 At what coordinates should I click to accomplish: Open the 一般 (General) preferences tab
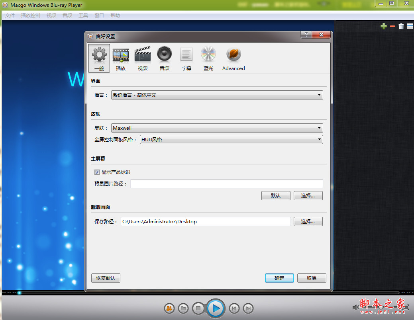99,58
